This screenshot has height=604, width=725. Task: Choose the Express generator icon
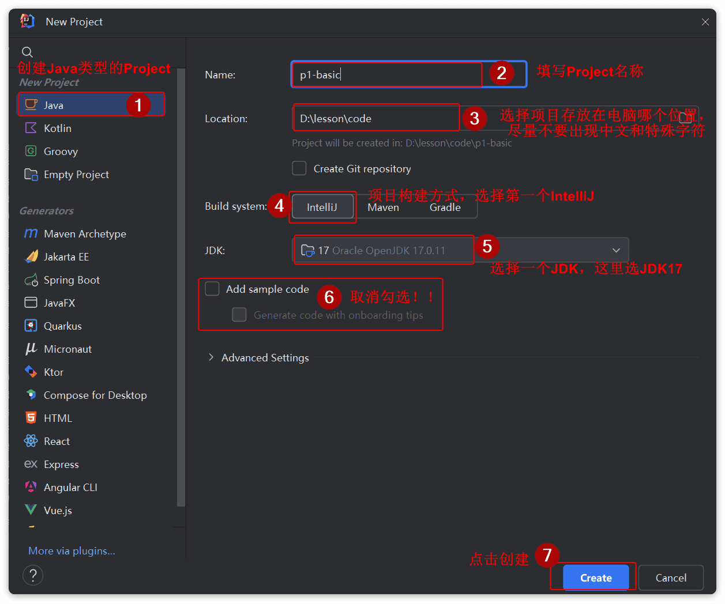31,464
